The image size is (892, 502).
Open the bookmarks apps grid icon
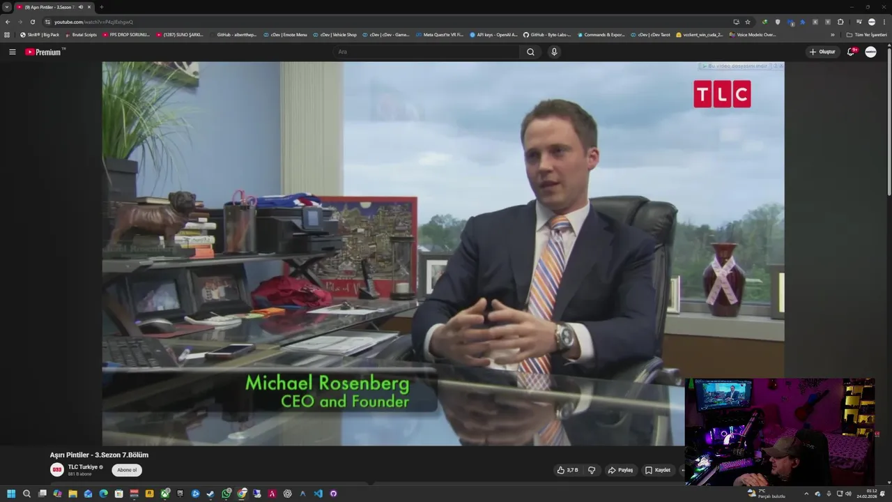7,35
